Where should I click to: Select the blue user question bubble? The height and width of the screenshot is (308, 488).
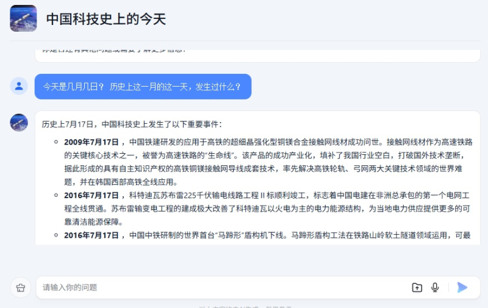(x=143, y=87)
